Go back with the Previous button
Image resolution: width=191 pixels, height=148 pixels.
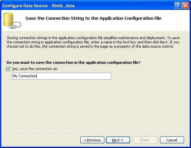tap(92, 140)
